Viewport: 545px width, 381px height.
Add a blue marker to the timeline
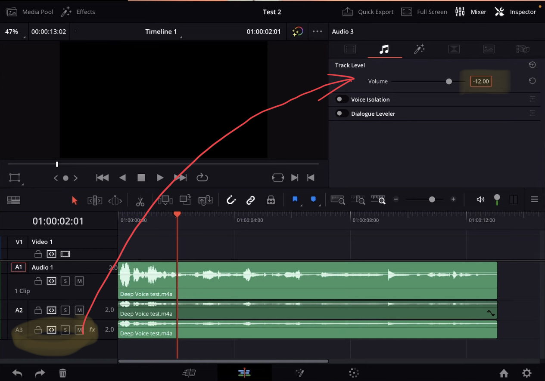[313, 199]
